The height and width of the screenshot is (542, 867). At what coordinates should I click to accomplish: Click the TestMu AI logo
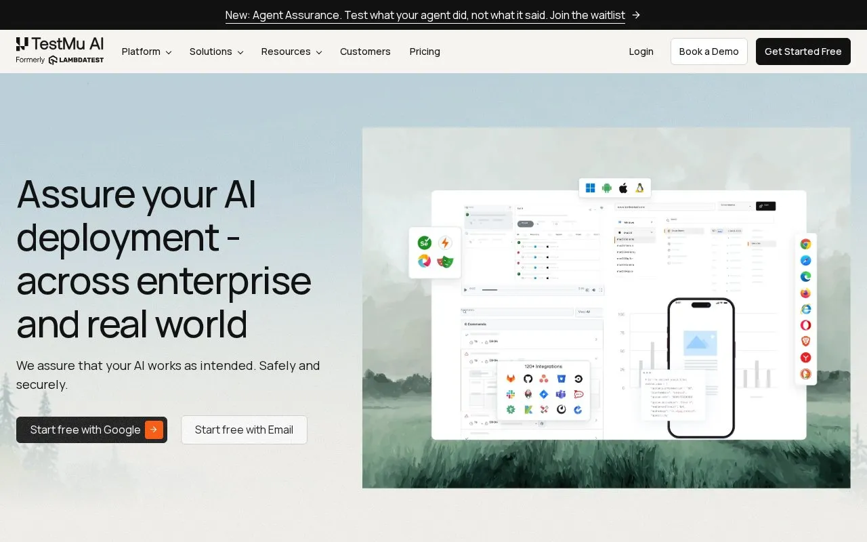click(60, 45)
